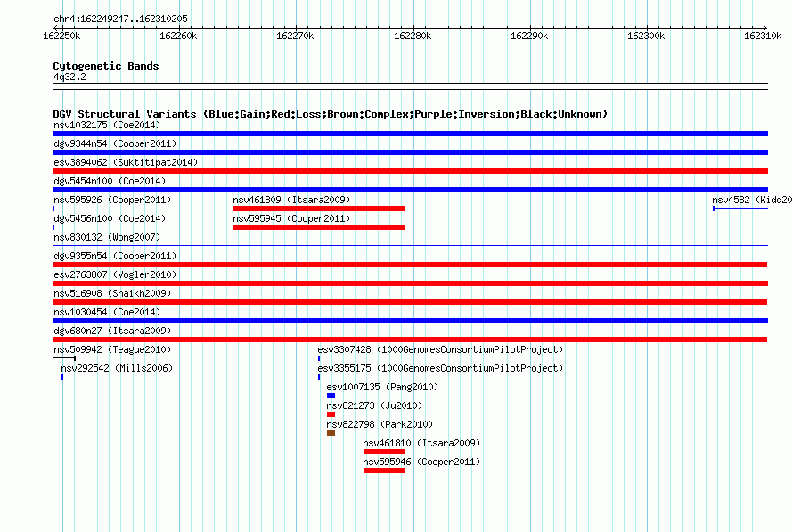Click the nsv1032175 (Coe2014) label
The width and height of the screenshot is (793, 532).
pyautogui.click(x=107, y=125)
